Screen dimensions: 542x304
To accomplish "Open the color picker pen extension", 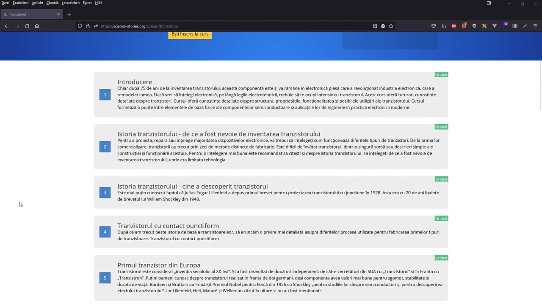I will pyautogui.click(x=525, y=26).
